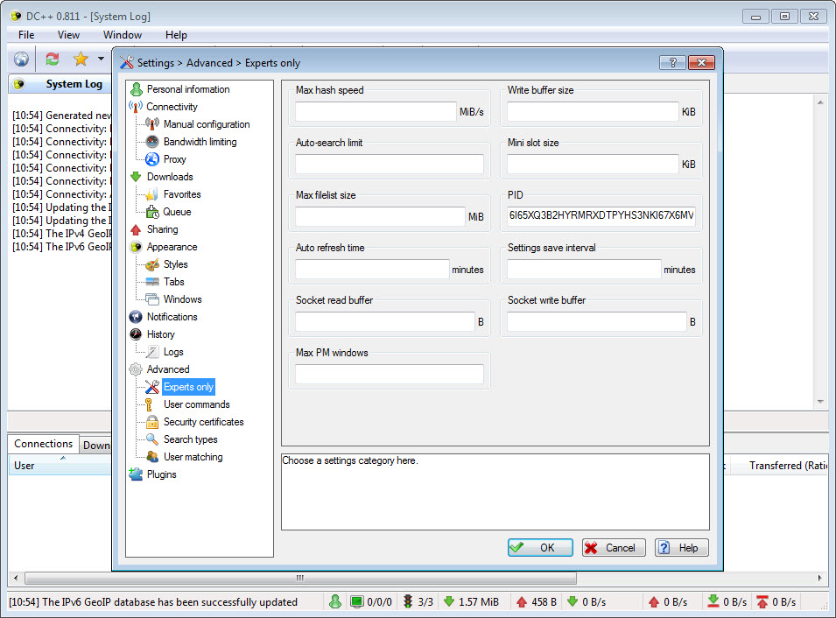Select the System Log tab
This screenshot has height=618, width=836.
pos(60,84)
